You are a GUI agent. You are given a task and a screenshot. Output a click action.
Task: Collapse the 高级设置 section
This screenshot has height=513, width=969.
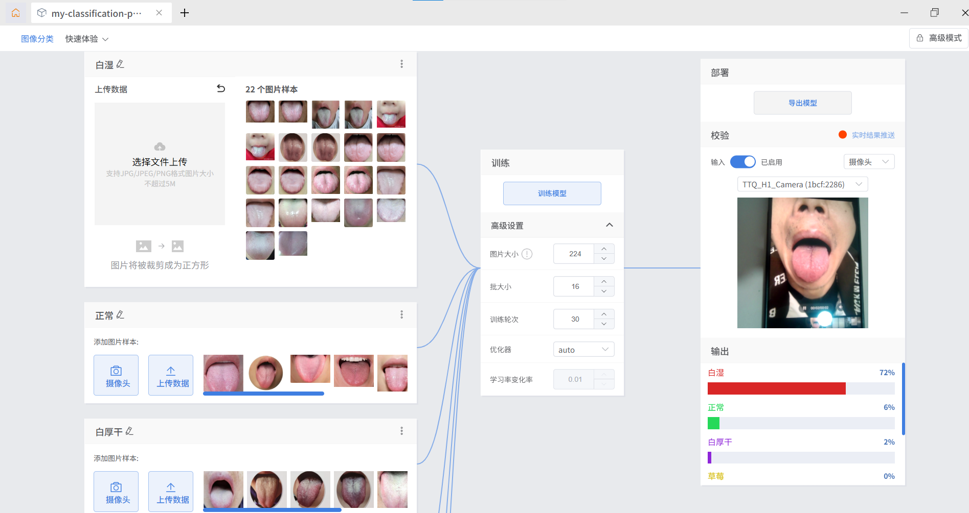click(609, 225)
